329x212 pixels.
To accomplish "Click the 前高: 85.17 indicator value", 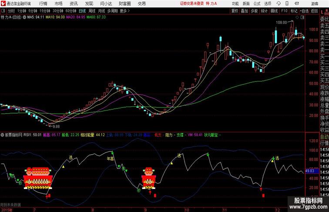I will pyautogui.click(x=52, y=135).
